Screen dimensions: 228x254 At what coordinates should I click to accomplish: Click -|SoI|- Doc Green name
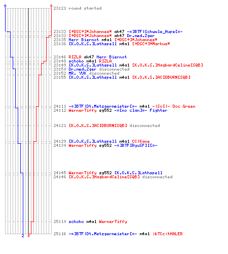pos(174,107)
